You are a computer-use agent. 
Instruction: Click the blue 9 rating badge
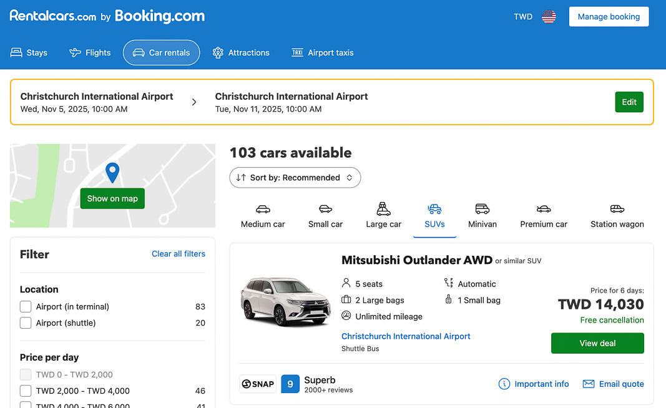tap(290, 384)
